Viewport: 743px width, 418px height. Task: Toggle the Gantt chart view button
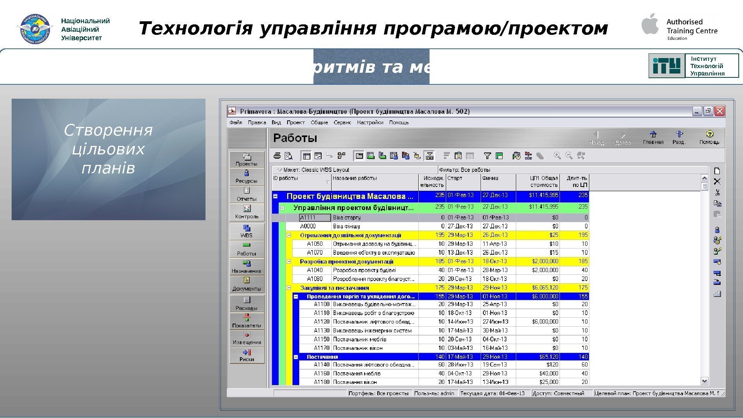[318, 156]
